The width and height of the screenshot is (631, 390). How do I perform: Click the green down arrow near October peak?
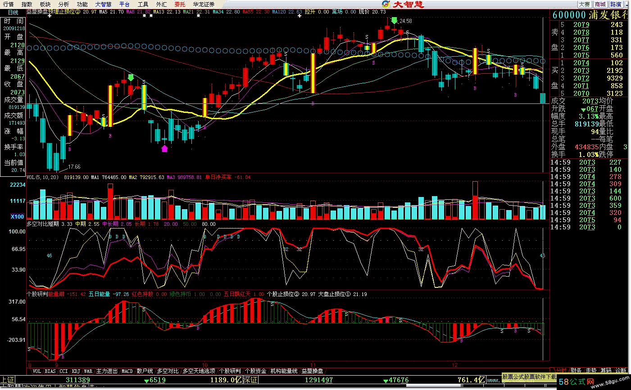coord(131,78)
